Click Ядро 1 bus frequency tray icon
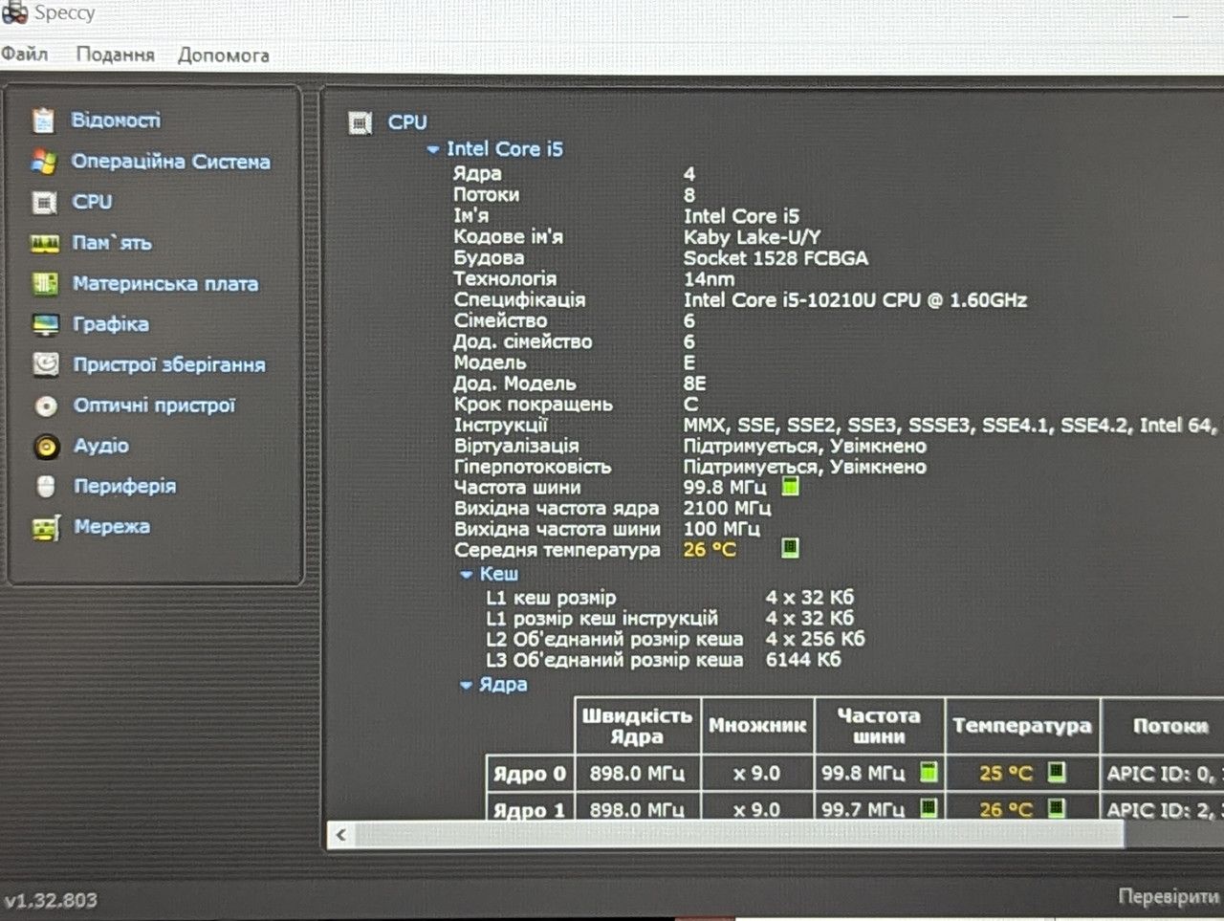Screen dimensions: 1224x921 click(929, 808)
